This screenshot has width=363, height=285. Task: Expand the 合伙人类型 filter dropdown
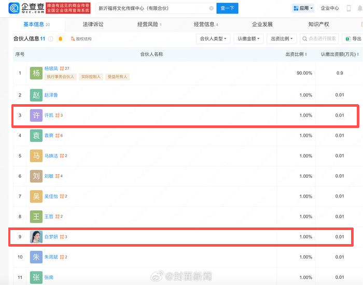coord(213,39)
